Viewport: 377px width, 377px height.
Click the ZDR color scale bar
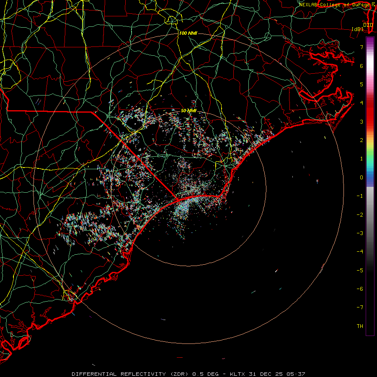(370, 186)
